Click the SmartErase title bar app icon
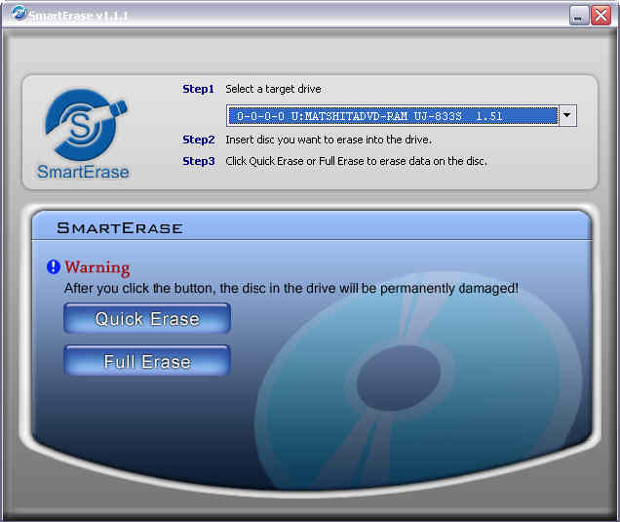Screen dimensions: 620x522 [x=19, y=14]
